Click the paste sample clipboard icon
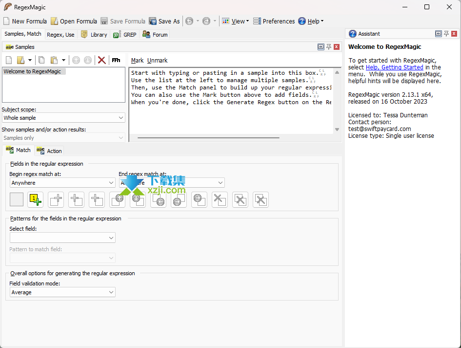The height and width of the screenshot is (348, 461). [x=54, y=60]
